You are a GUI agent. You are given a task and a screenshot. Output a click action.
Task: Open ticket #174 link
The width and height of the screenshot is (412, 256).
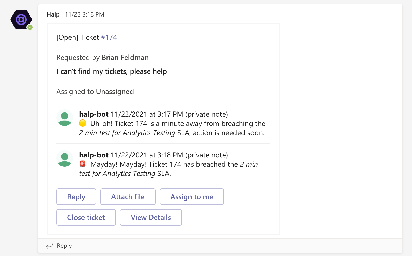point(109,37)
